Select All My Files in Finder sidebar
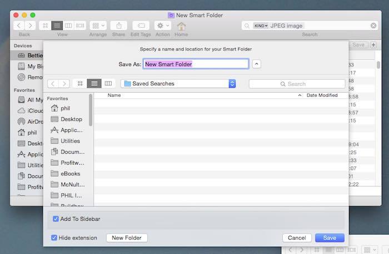Viewport: 389px width, 254px height. [x=30, y=100]
